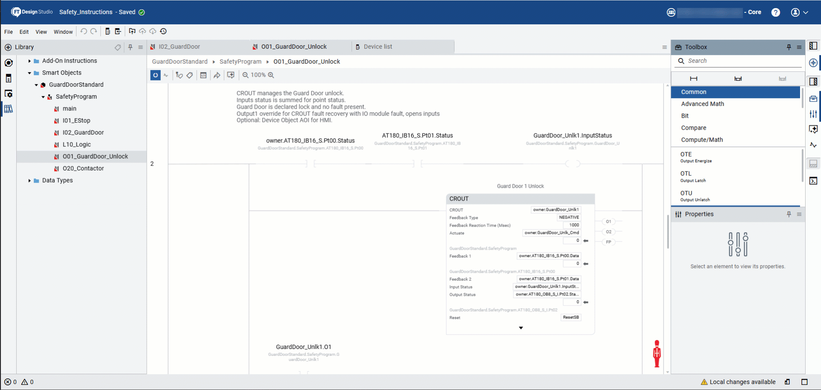Open the history/version icon in the top toolbar
This screenshot has height=390, width=821.
(164, 31)
